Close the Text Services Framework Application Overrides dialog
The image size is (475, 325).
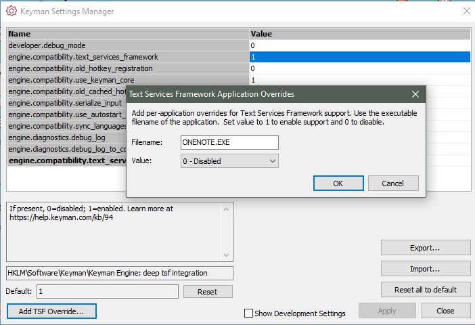(415, 94)
